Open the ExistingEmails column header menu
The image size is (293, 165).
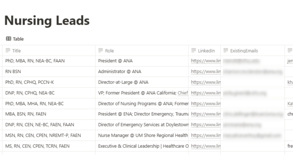[252, 50]
